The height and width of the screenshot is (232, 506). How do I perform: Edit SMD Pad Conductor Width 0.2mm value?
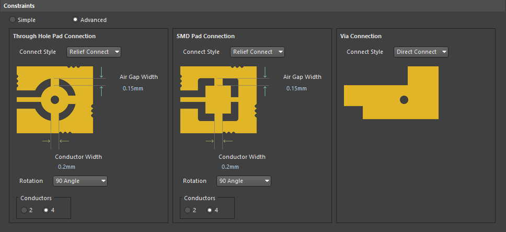click(x=230, y=167)
